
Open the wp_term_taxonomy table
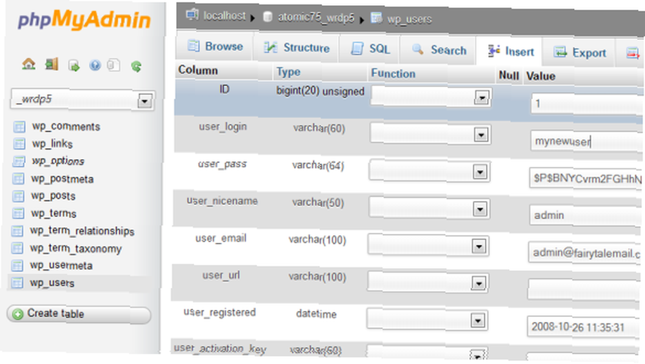(x=75, y=249)
